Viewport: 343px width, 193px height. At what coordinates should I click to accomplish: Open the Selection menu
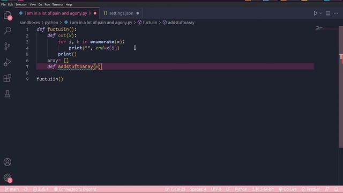21,4
